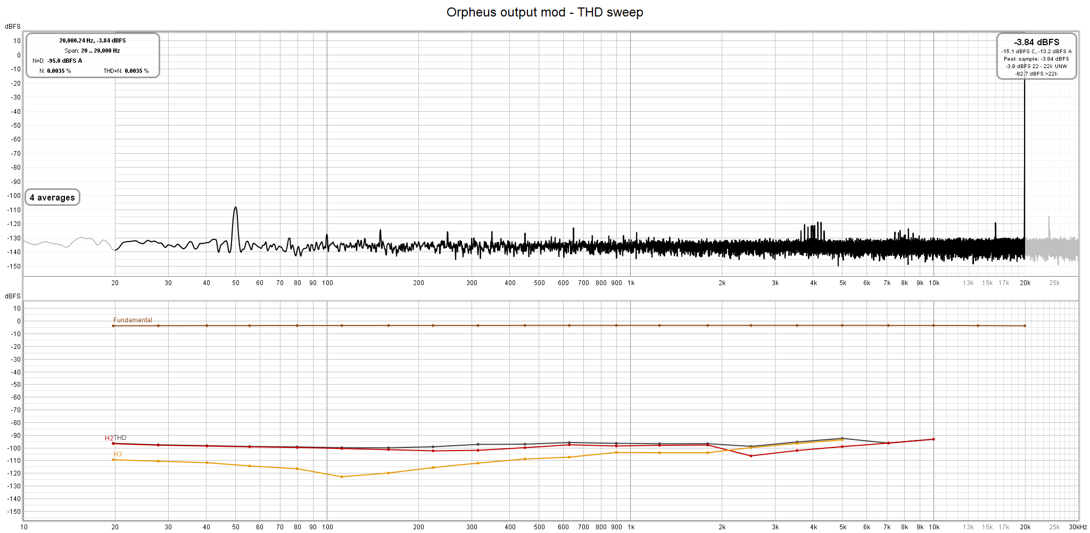The height and width of the screenshot is (533, 1090).
Task: Click the 'dBFS' axis label of the upper chart
Action: pos(13,27)
